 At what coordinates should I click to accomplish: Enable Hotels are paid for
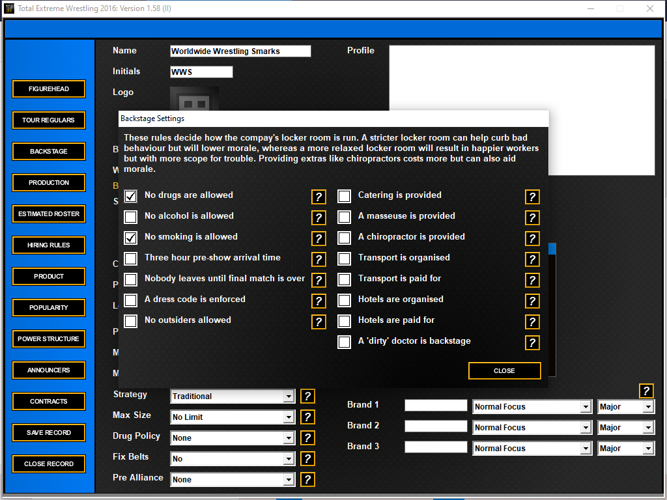click(x=344, y=321)
